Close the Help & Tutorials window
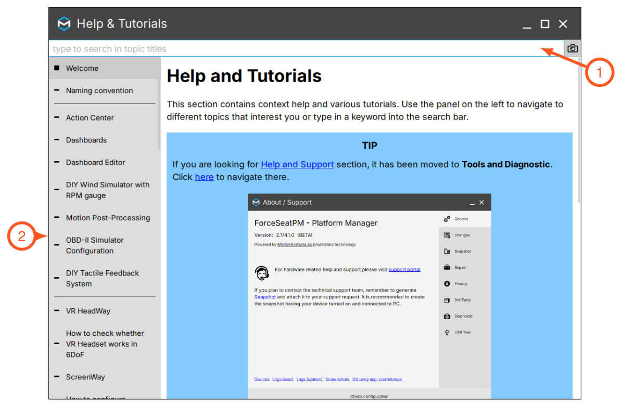Viewport: 622px width, 407px height. 563,24
